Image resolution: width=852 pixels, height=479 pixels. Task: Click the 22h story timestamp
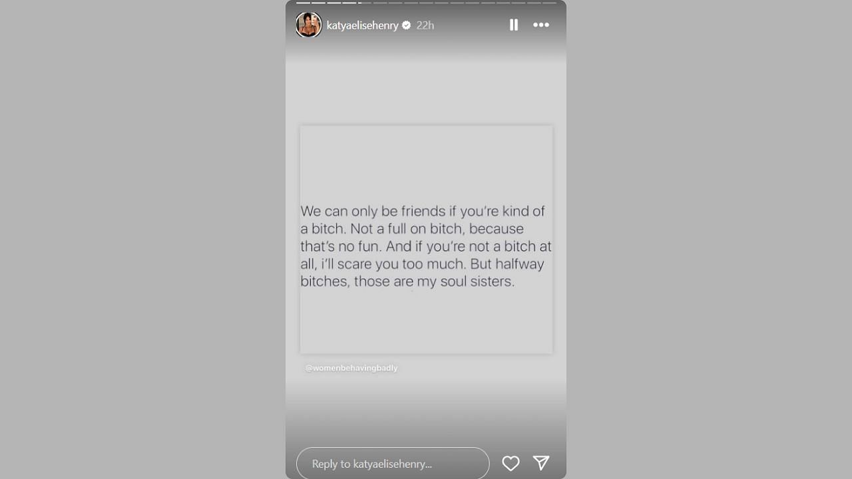(x=425, y=25)
